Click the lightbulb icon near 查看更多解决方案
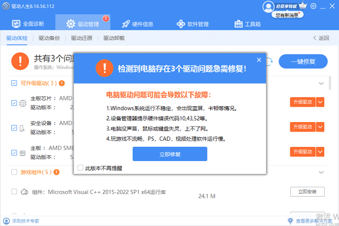Image resolution: width=339 pixels, height=226 pixels. pos(290,221)
